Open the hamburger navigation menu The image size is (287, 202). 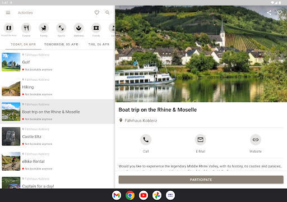pos(8,12)
